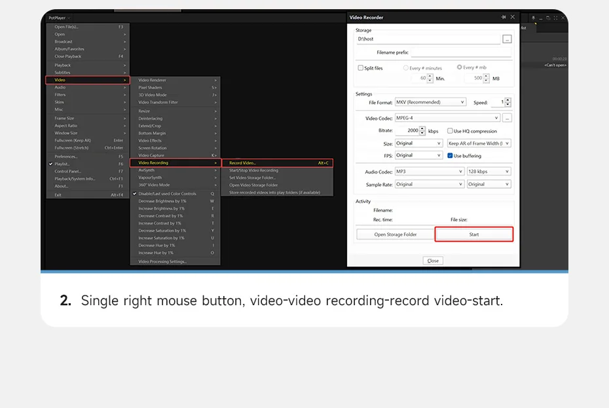Open the FPS dropdown

(x=418, y=155)
